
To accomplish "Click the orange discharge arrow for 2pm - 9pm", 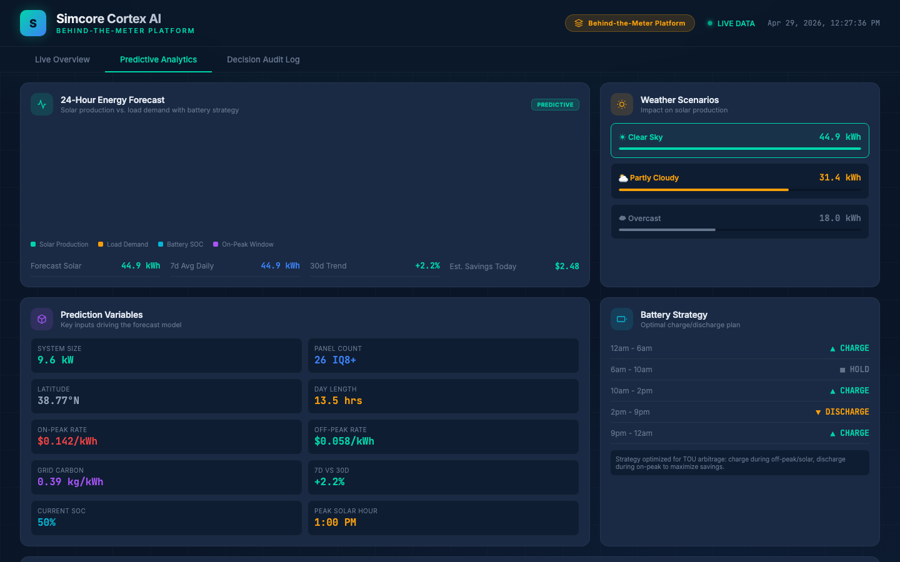I will [x=818, y=412].
